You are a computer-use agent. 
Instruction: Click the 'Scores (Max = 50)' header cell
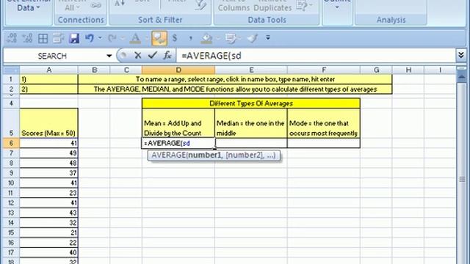coord(49,123)
